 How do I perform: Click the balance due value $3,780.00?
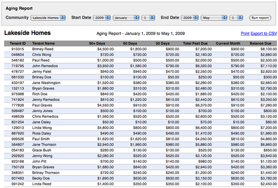point(269,178)
